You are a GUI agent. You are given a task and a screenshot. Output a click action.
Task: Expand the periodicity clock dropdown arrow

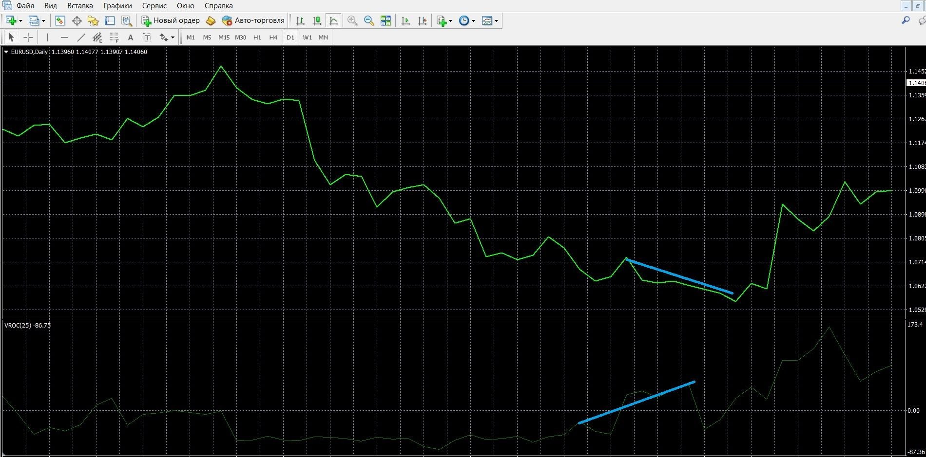(x=473, y=21)
